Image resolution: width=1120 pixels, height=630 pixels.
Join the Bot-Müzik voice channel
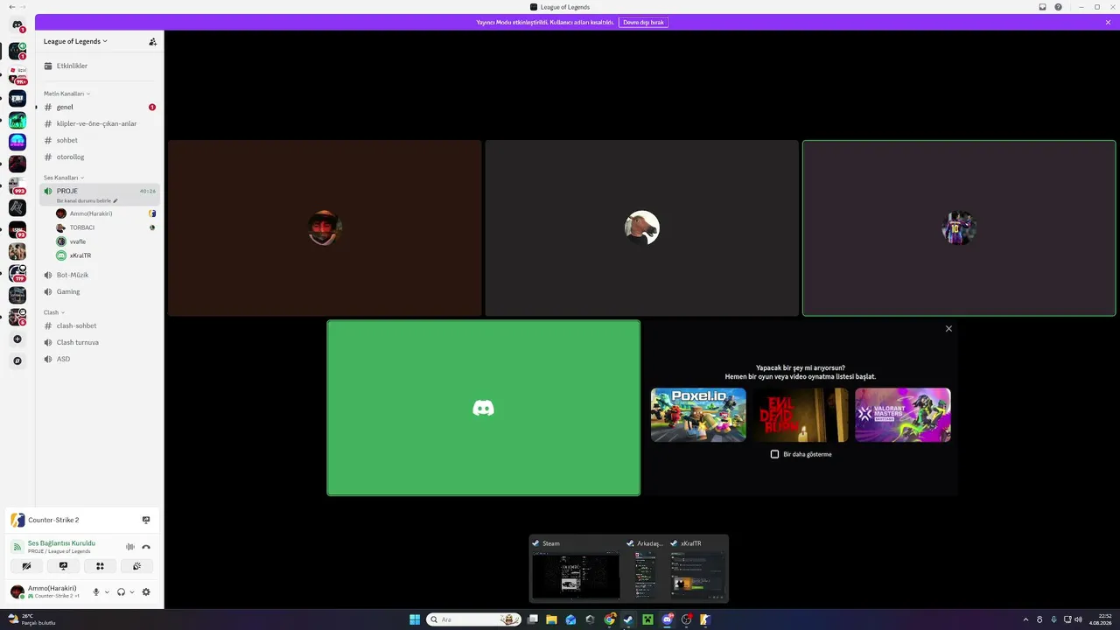coord(99,275)
